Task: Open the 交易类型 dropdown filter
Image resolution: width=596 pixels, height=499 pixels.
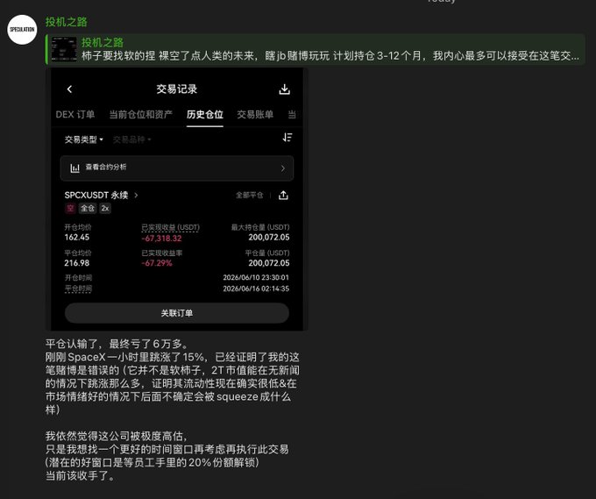Action: pos(83,139)
